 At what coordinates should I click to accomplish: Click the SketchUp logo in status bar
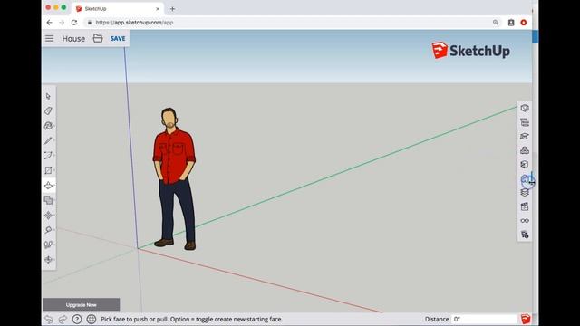point(526,319)
